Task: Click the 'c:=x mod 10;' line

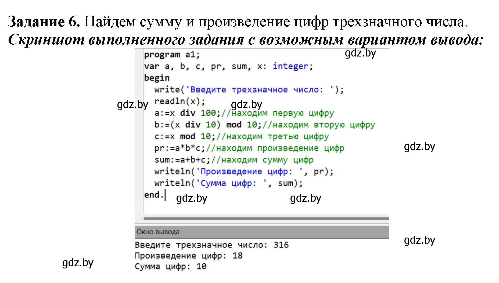Action: [241, 136]
